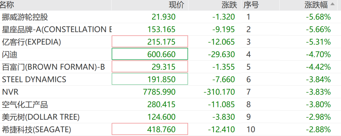341x136 pixels.
Task: Select the 星座品牌-A Constellation stock
Action: (57, 30)
